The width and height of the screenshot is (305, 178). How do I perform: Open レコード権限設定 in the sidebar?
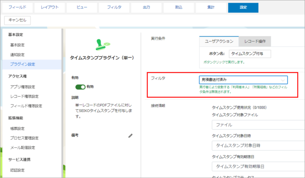[24, 96]
